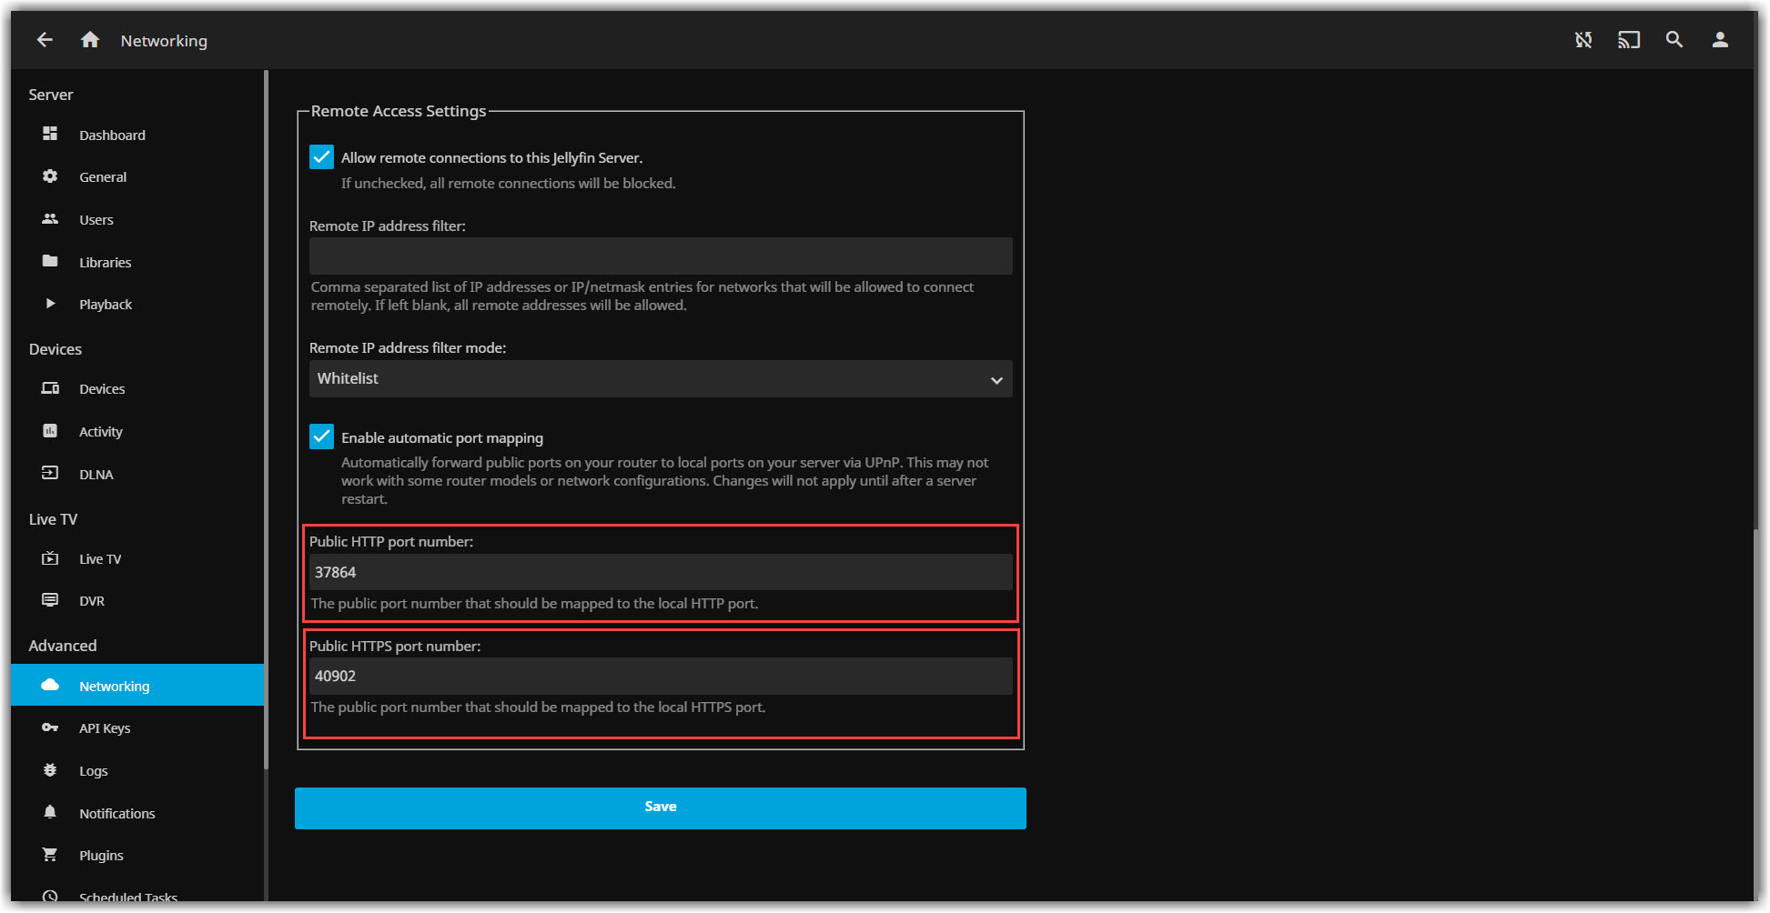Click the Logs bug icon
1770x913 pixels.
point(50,770)
